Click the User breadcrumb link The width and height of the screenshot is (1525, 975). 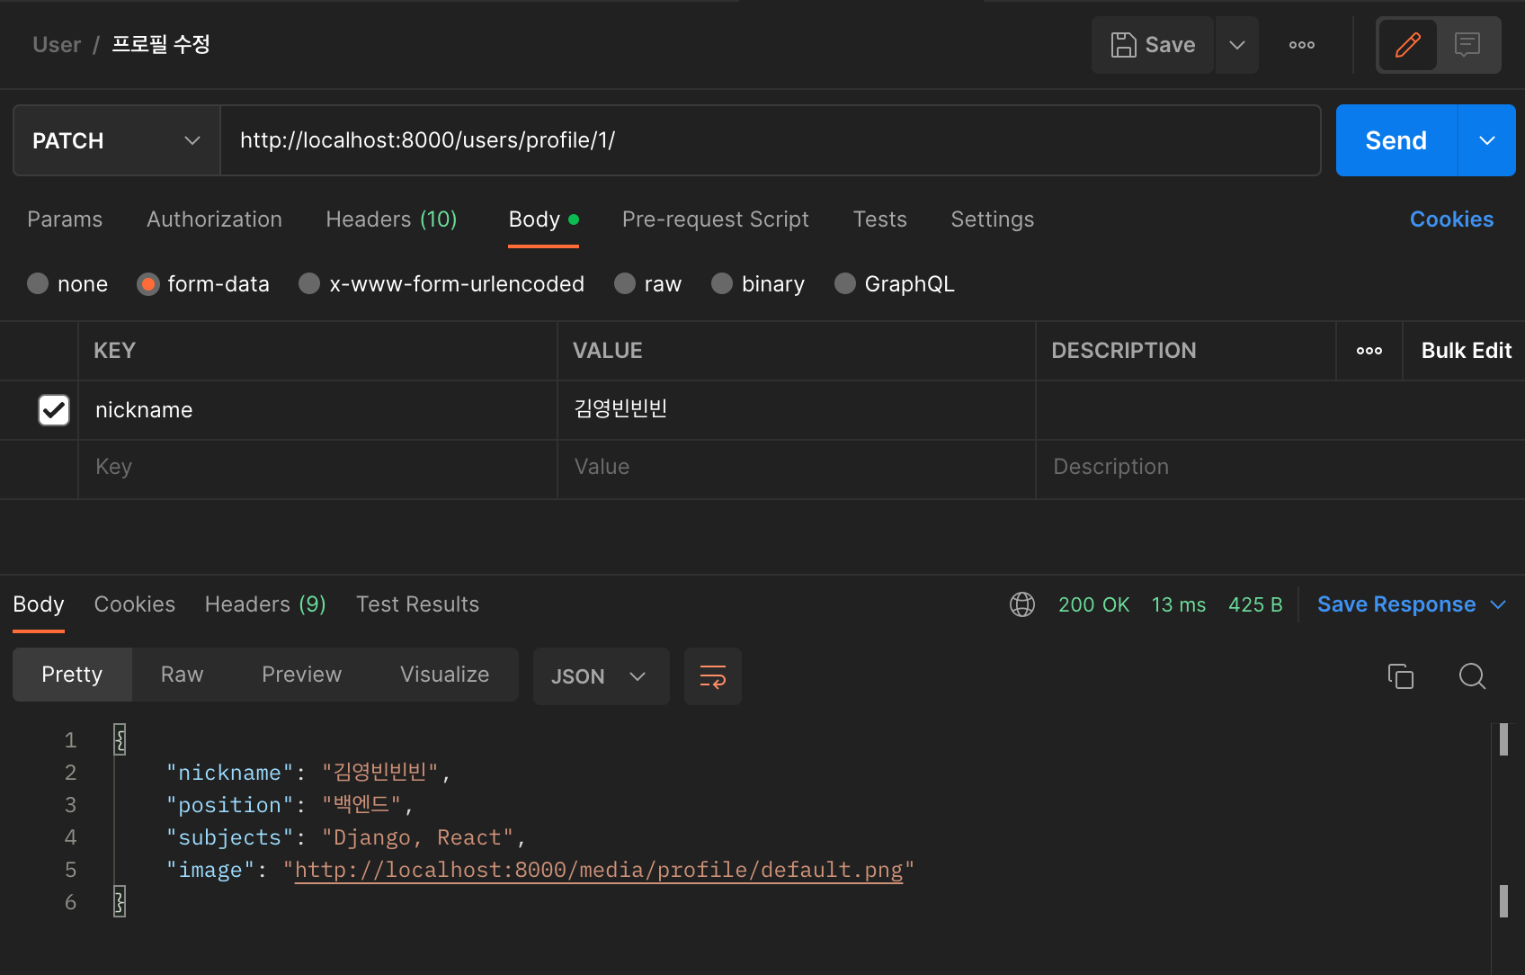(x=57, y=45)
